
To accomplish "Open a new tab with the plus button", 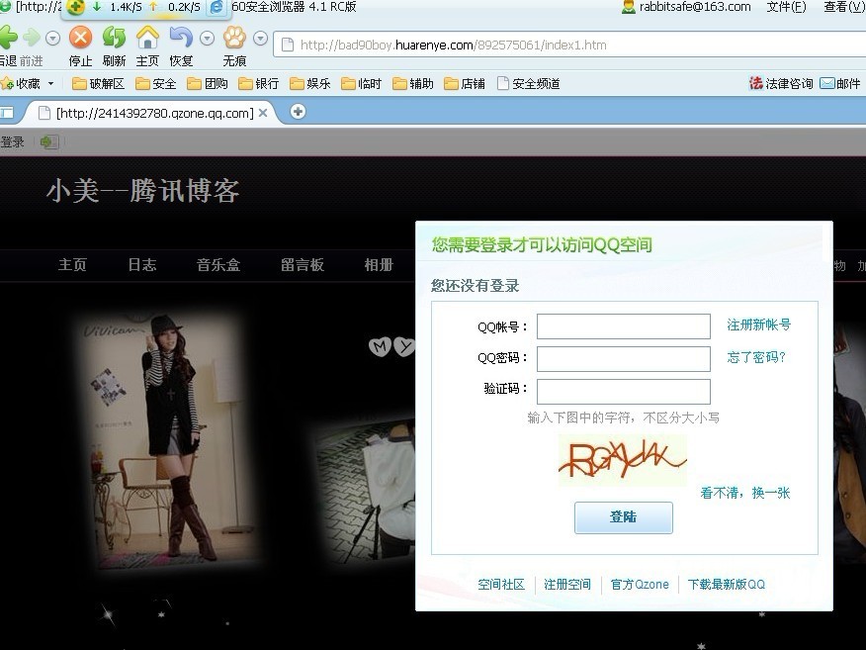I will point(298,112).
